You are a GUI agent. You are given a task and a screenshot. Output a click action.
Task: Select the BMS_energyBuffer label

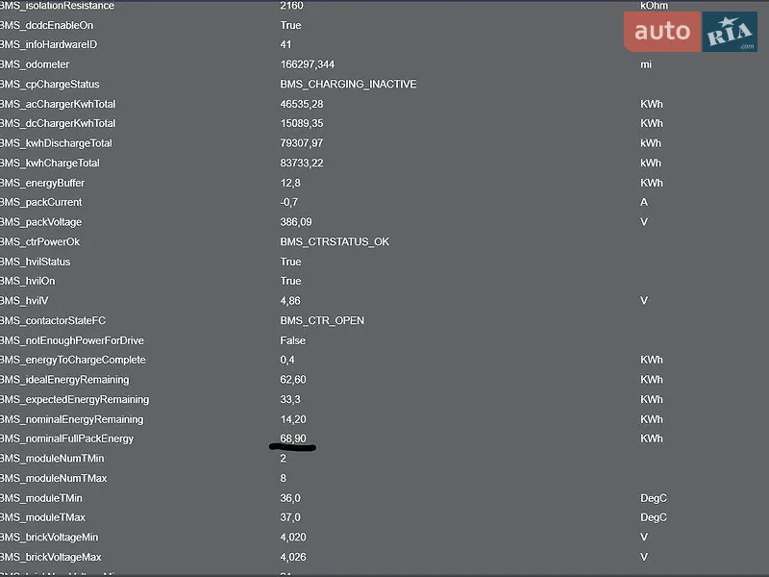[x=42, y=183]
